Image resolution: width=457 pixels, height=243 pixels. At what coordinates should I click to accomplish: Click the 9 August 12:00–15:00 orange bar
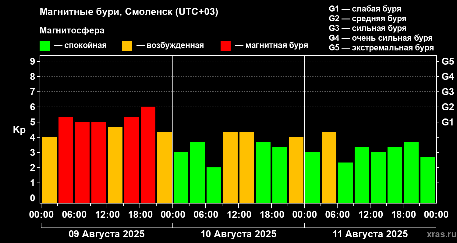tap(115, 165)
